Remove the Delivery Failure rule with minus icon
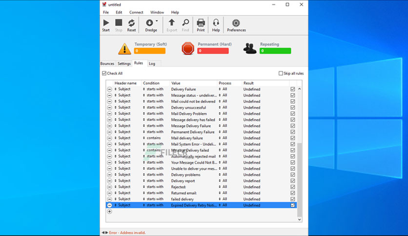Screen dimensions: 408x236 click(109, 89)
